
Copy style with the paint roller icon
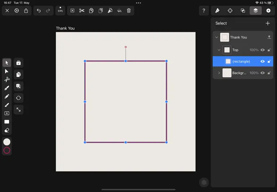(x=110, y=10)
